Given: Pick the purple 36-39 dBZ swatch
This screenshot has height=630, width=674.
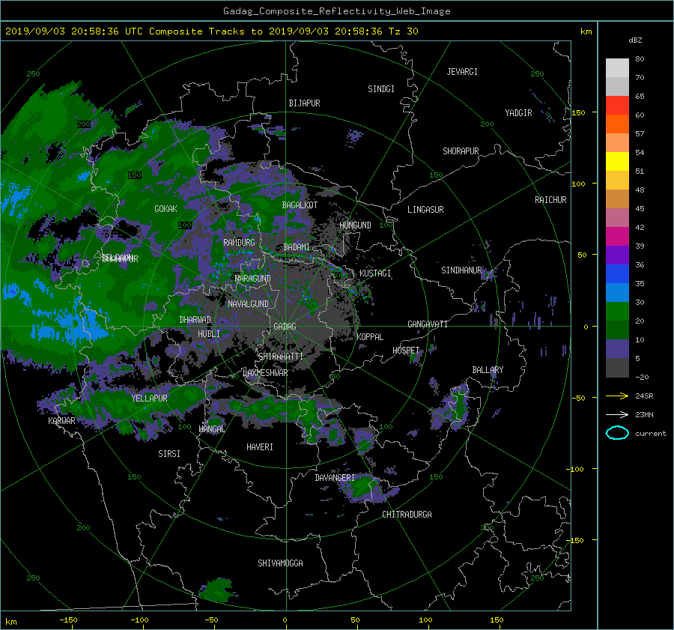Looking at the screenshot, I should point(617,255).
